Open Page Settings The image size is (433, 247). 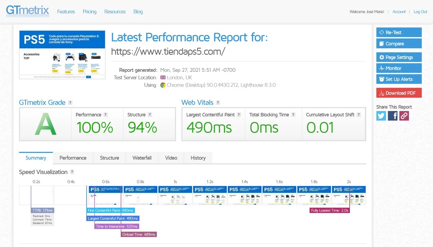(399, 57)
